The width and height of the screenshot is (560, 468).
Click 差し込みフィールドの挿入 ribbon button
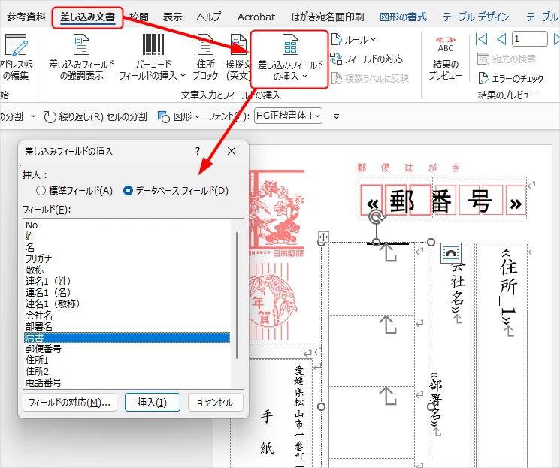pos(289,59)
